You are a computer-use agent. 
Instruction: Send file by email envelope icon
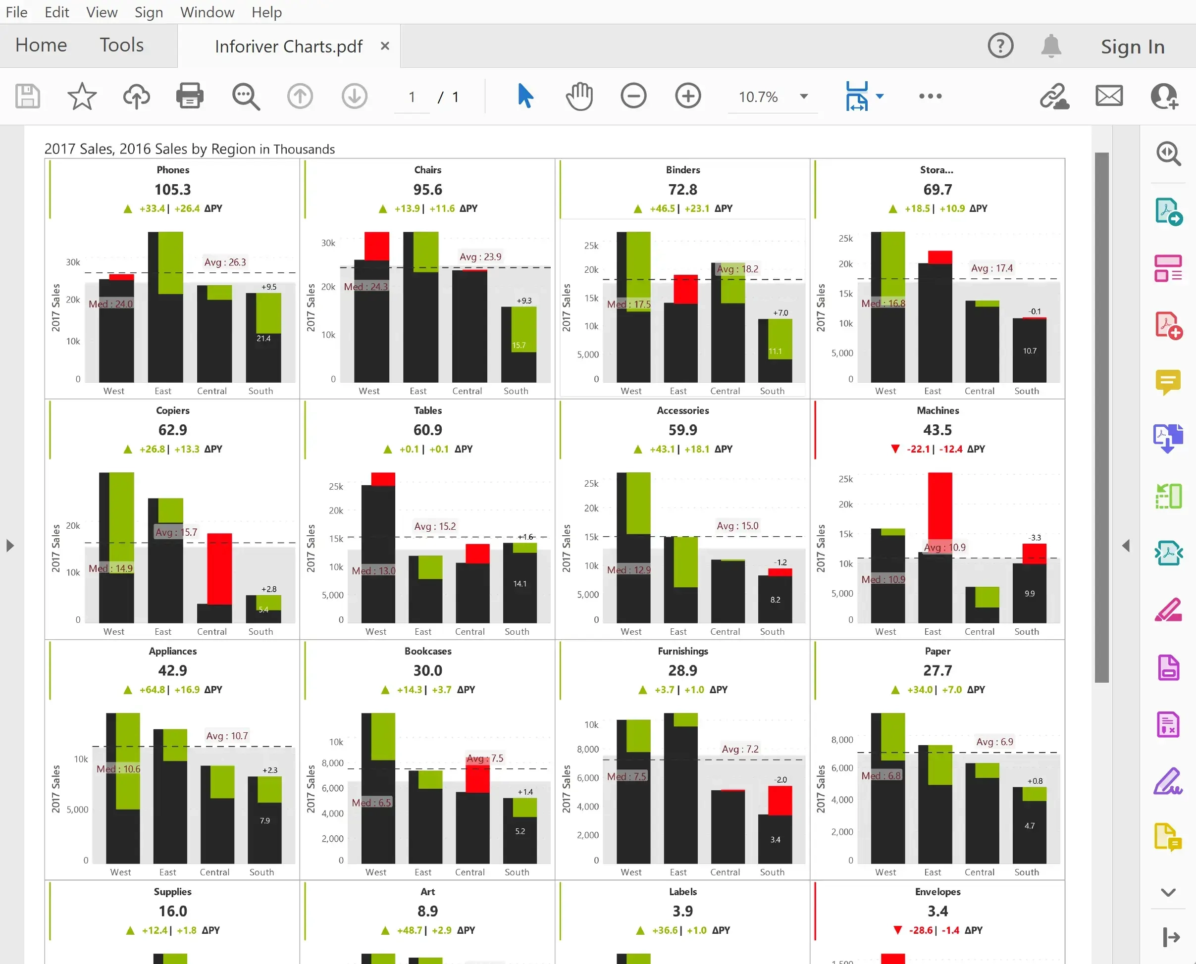(x=1109, y=96)
